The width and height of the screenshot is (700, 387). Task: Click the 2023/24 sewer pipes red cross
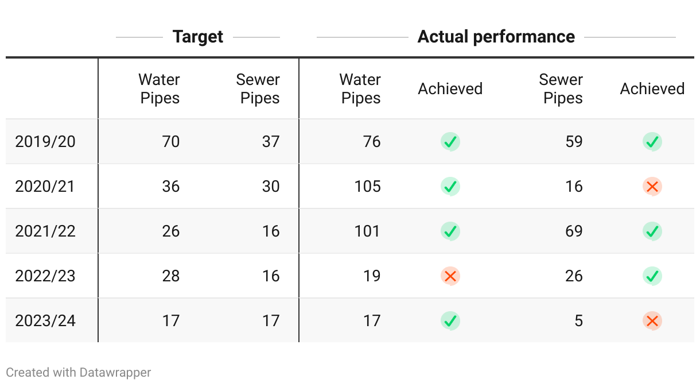(x=652, y=320)
